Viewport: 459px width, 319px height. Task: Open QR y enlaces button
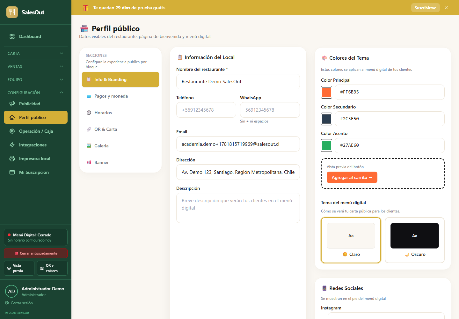[x=52, y=268]
